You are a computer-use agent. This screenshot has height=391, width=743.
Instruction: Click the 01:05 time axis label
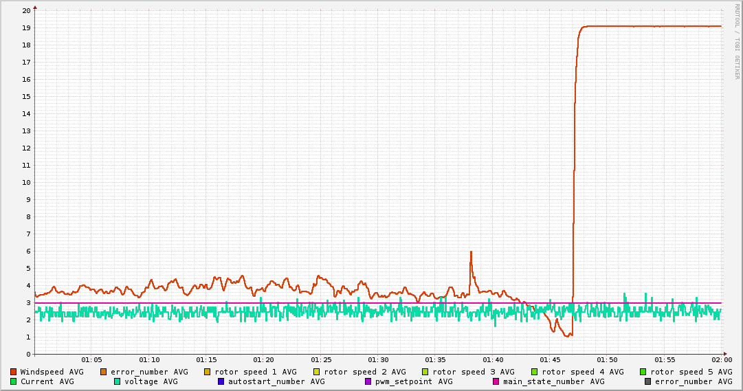[91, 359]
